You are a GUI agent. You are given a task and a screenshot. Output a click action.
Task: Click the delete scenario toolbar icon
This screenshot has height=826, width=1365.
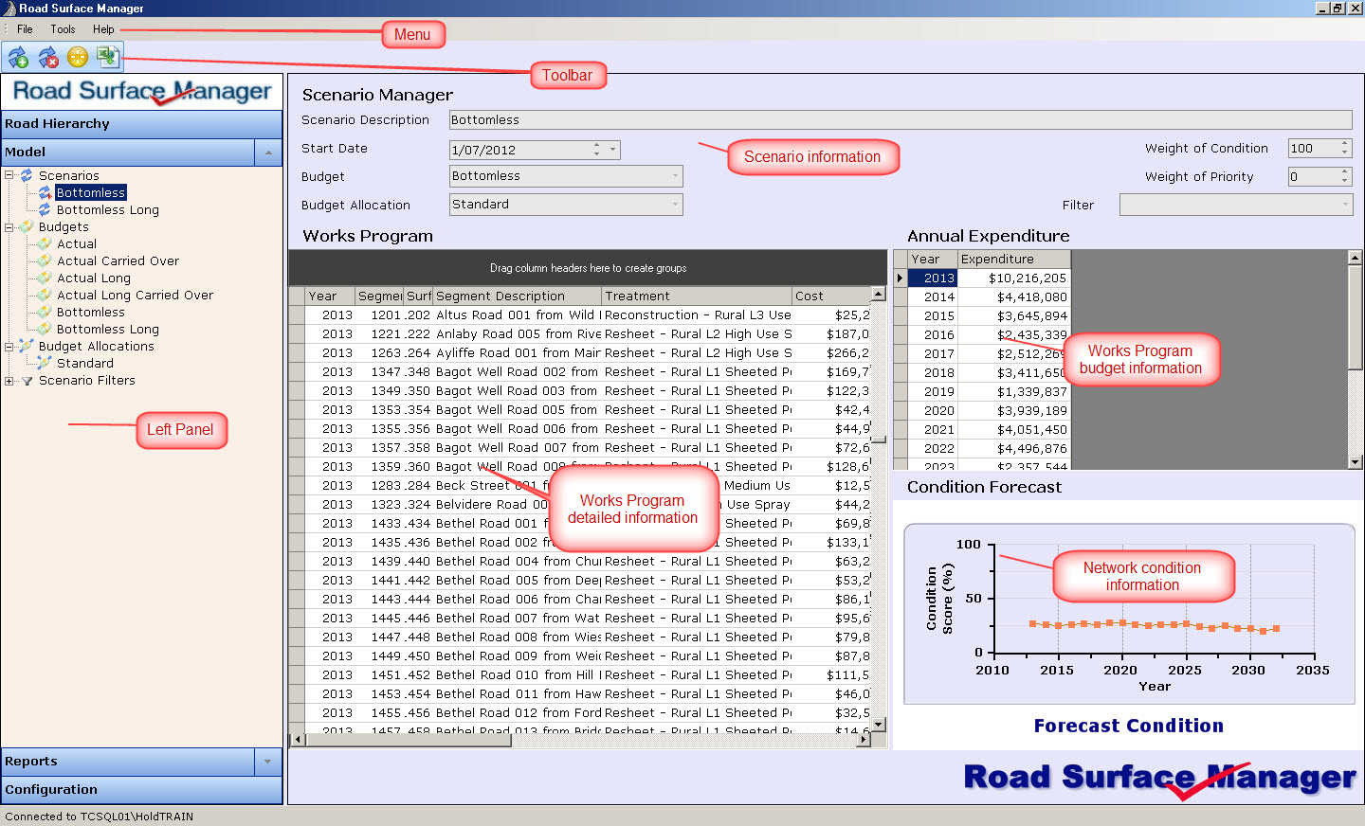click(x=47, y=58)
